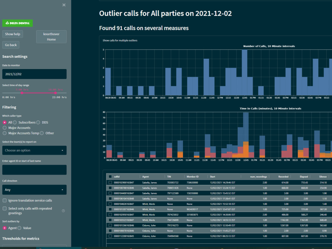The image size is (332, 249).
Task: Check the row for call 0000100078163846
Action: click(x=110, y=231)
